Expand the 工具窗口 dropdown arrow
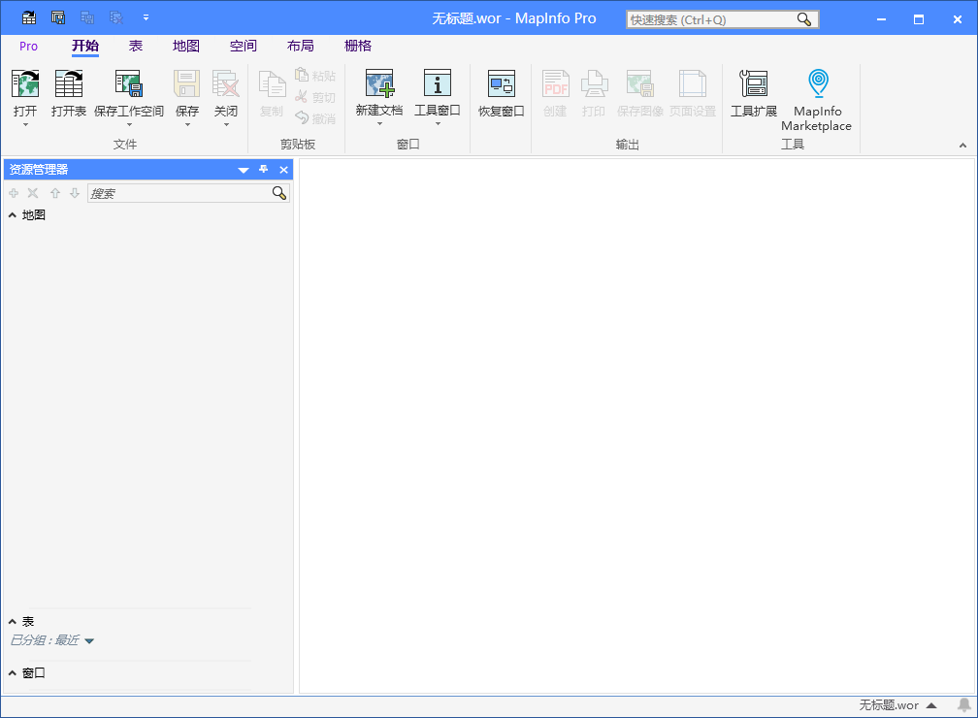This screenshot has height=718, width=978. coord(438,123)
